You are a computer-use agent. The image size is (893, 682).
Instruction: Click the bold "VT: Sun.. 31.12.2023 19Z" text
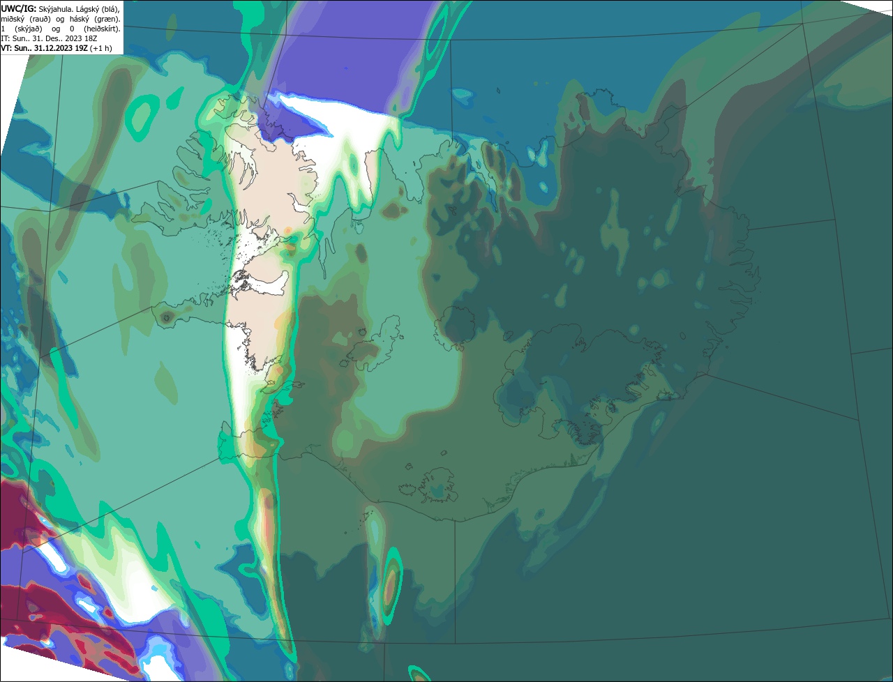click(x=45, y=48)
